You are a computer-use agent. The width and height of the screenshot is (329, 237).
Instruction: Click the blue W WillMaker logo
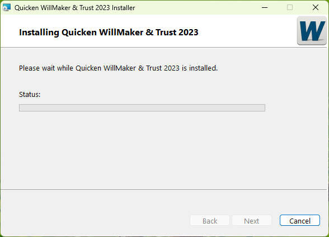tap(312, 31)
